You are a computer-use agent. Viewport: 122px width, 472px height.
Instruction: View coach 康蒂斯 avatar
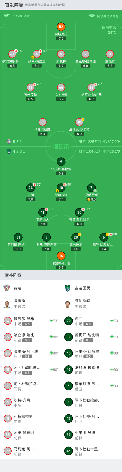click(7, 304)
